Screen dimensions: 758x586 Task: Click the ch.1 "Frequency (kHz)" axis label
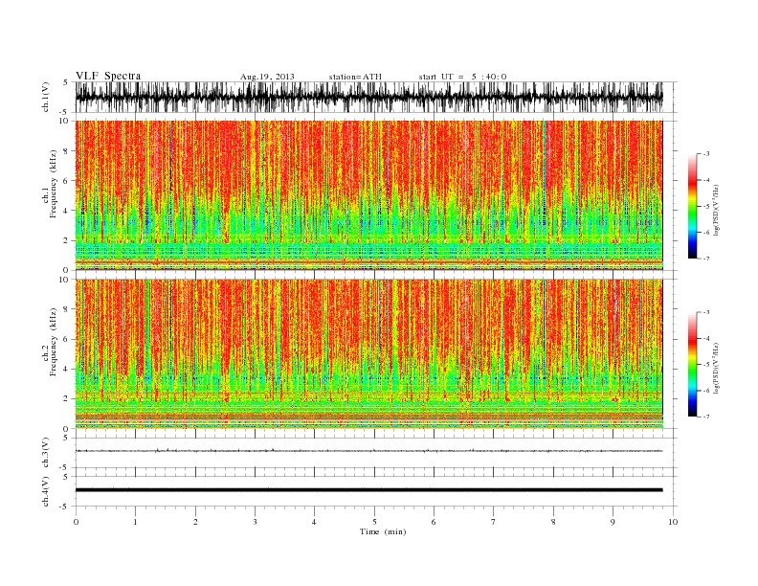(x=54, y=184)
